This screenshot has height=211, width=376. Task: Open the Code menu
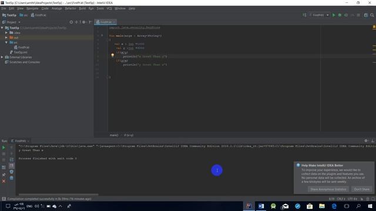[x=45, y=8]
